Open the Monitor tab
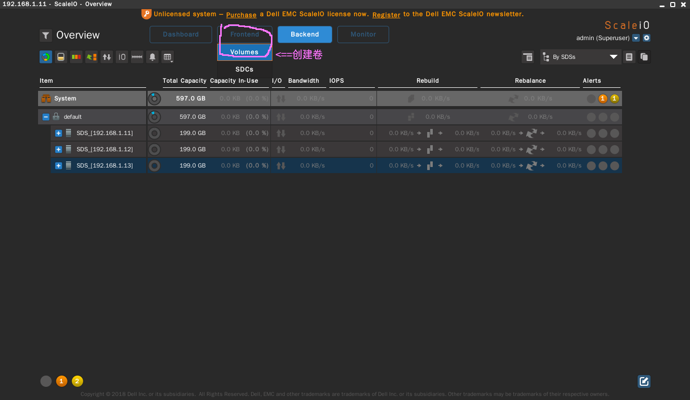 click(x=363, y=35)
